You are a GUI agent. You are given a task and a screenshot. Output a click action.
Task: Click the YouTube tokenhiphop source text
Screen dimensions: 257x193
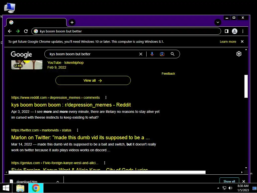click(66, 63)
